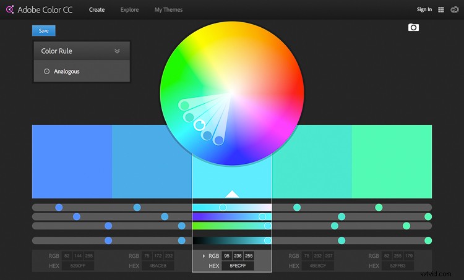Click the bottommost marker on color wheel
The image size is (464, 280).
tap(218, 140)
